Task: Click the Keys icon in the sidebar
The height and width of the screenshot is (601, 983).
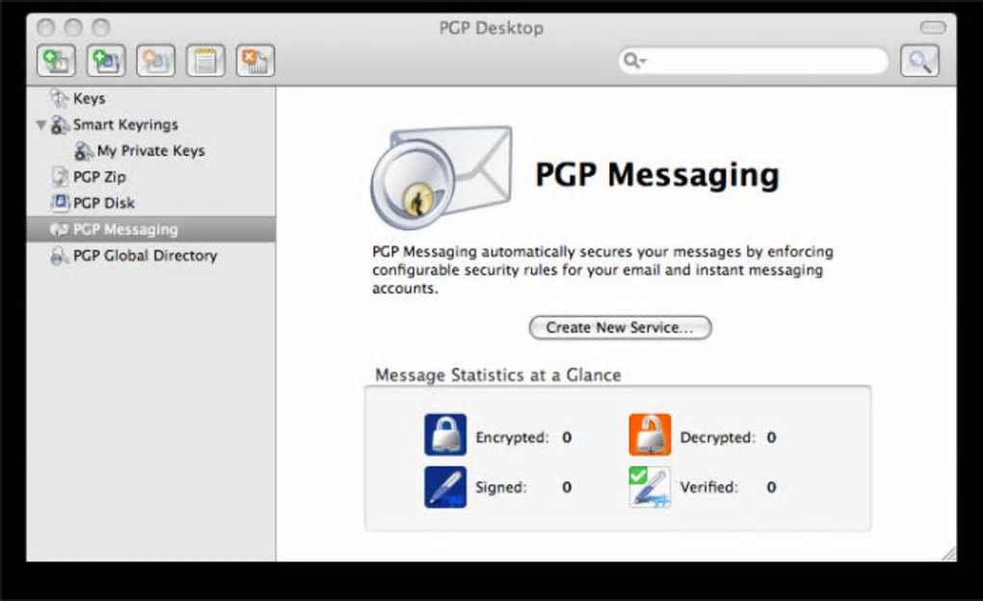Action: [x=60, y=98]
